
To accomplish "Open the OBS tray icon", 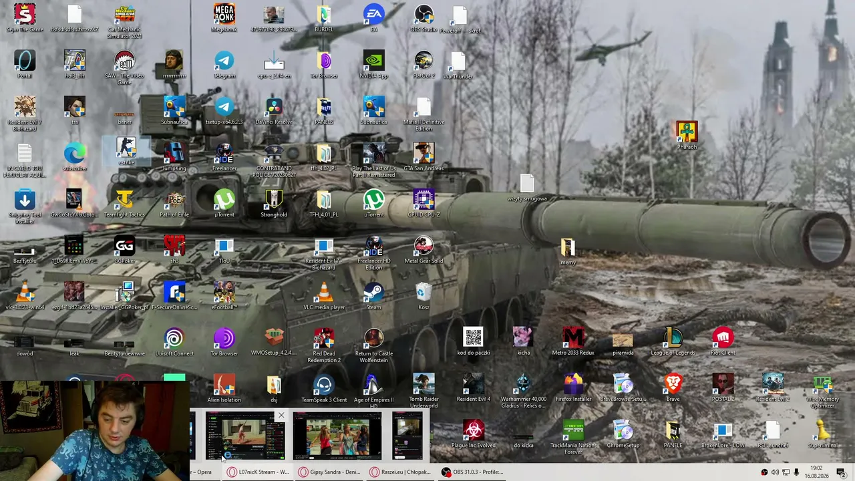I will point(764,472).
